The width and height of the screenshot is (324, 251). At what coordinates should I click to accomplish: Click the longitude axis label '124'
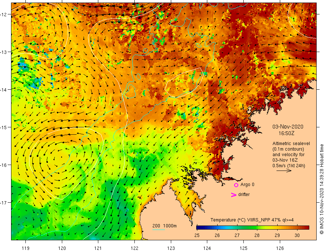tap(207, 248)
